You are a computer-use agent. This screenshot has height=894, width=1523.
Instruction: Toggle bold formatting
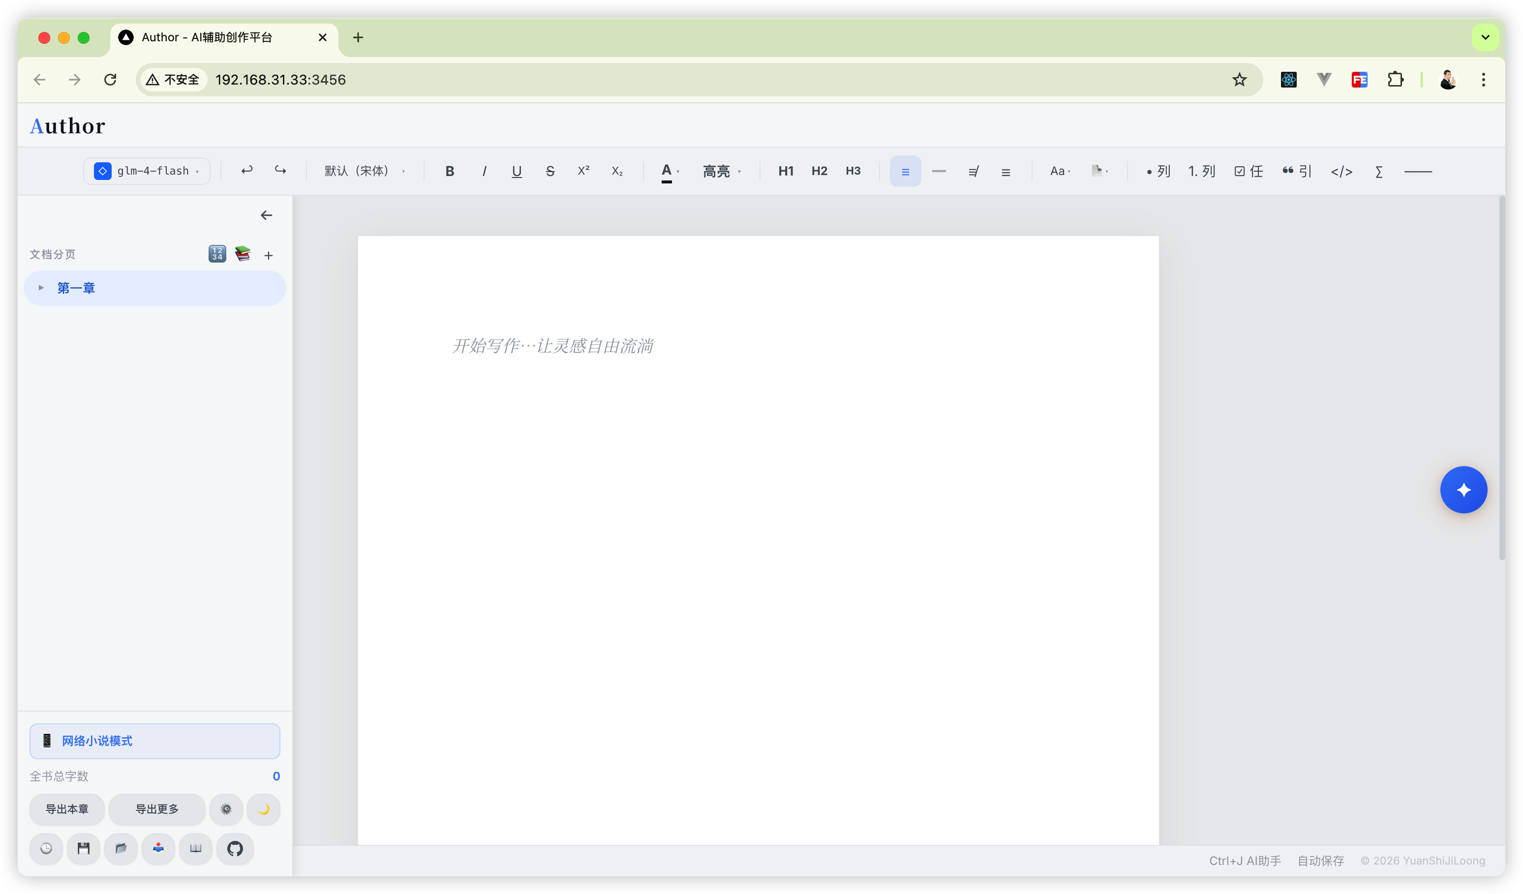click(x=450, y=172)
